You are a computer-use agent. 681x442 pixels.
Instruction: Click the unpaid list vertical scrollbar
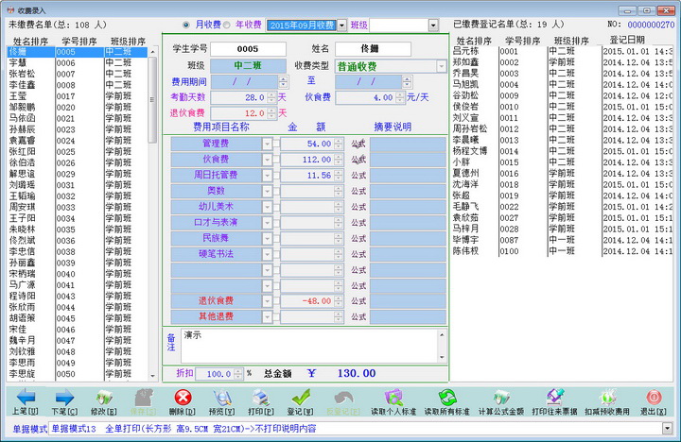(x=152, y=213)
